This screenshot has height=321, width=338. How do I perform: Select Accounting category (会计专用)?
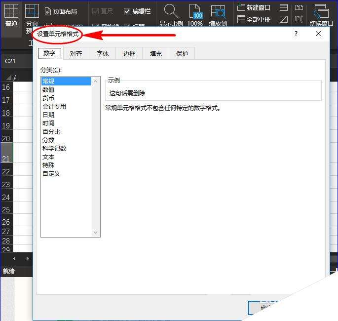point(66,106)
